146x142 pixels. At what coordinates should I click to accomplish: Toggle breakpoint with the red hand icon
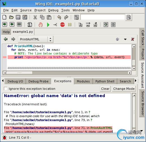tap(41, 25)
